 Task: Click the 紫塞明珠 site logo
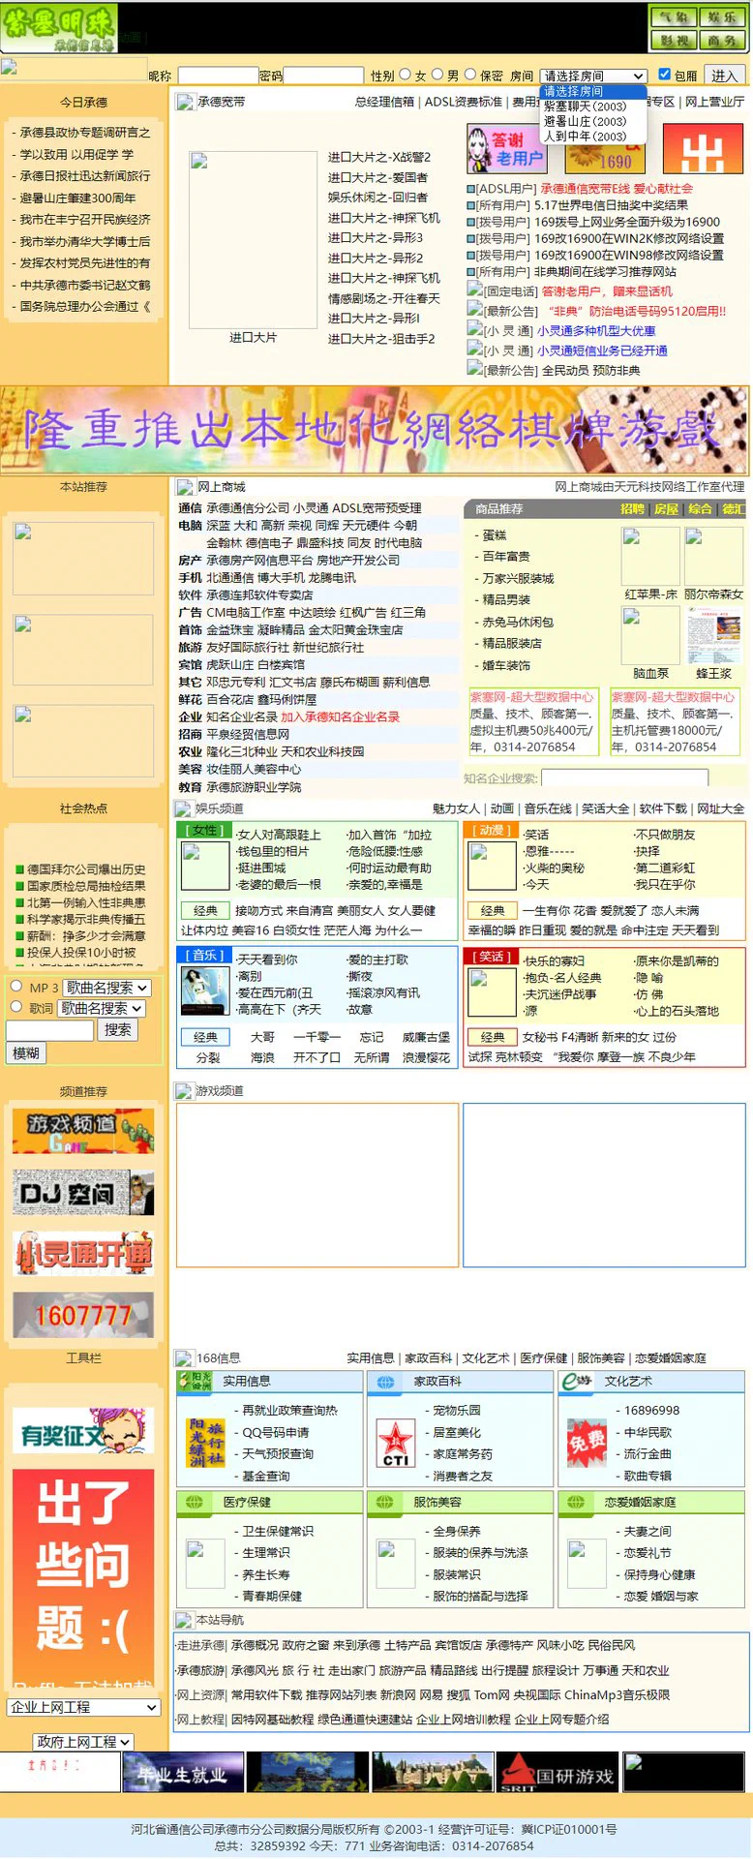pyautogui.click(x=59, y=28)
